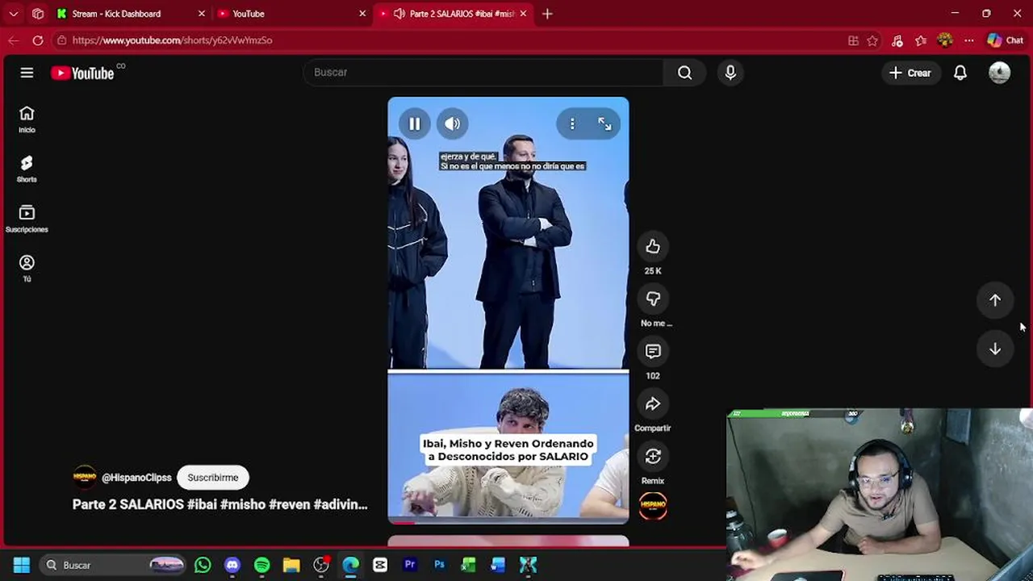Start voice search with the microphone
The height and width of the screenshot is (581, 1033).
(730, 73)
